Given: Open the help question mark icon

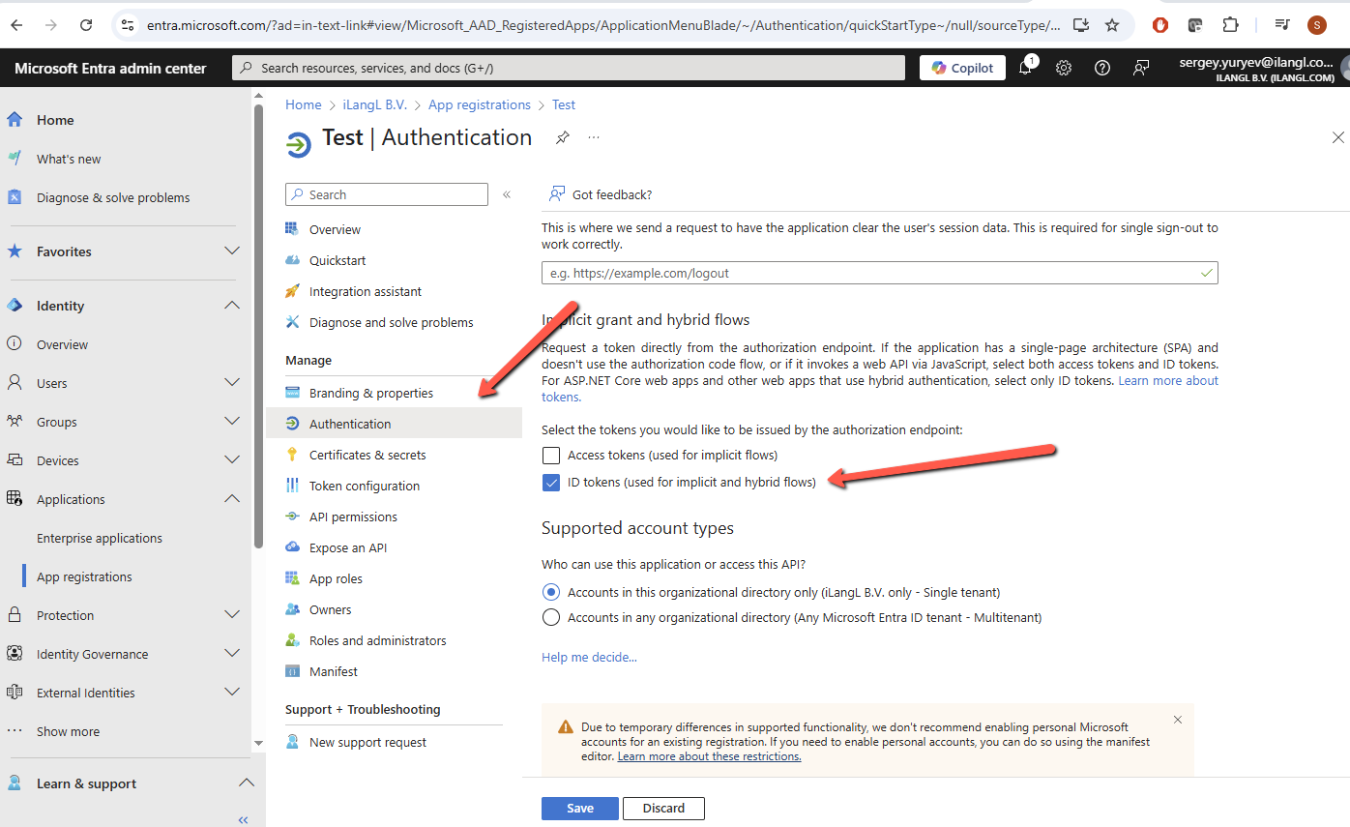Looking at the screenshot, I should 1101,68.
